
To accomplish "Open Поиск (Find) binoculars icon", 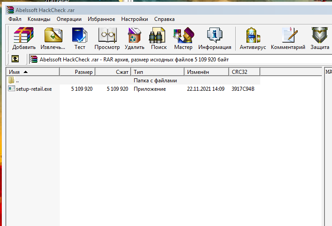I will point(157,35).
